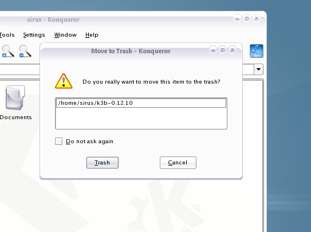Select the /home/sirus/k3b-0.12.10 list entry
The width and height of the screenshot is (311, 232).
[141, 103]
